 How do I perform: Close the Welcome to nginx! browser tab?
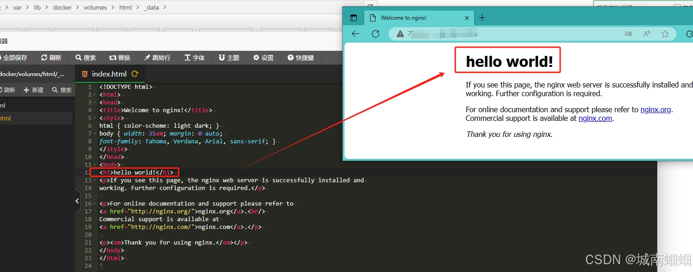tap(467, 18)
